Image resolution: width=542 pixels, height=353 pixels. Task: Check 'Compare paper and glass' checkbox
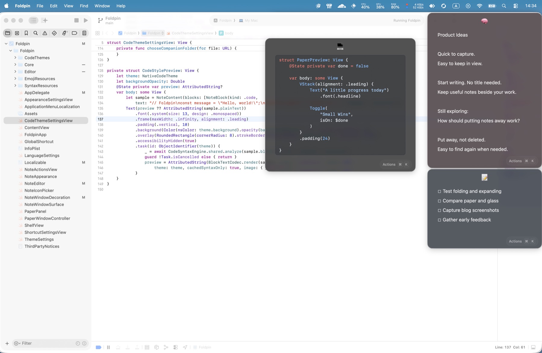point(439,201)
